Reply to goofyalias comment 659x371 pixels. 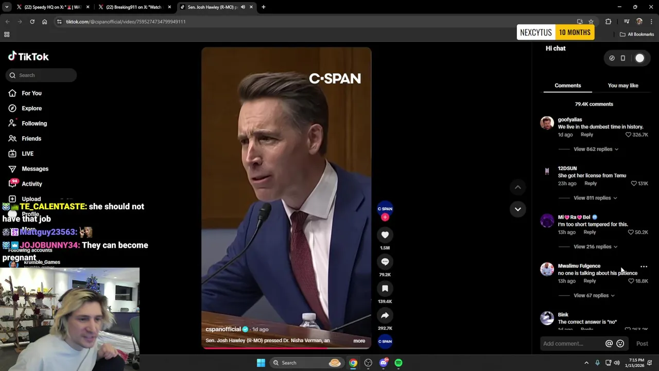click(587, 134)
